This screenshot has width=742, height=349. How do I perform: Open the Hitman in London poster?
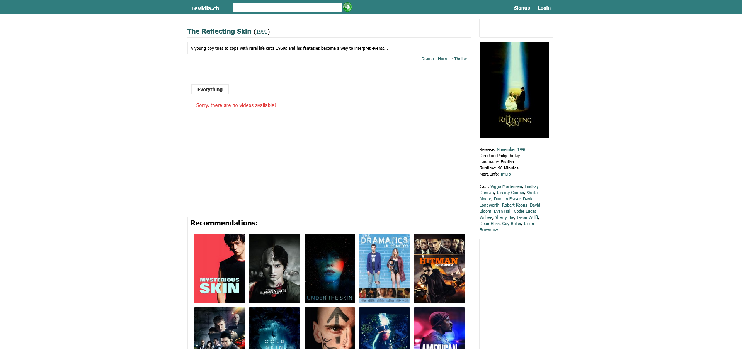[439, 268]
